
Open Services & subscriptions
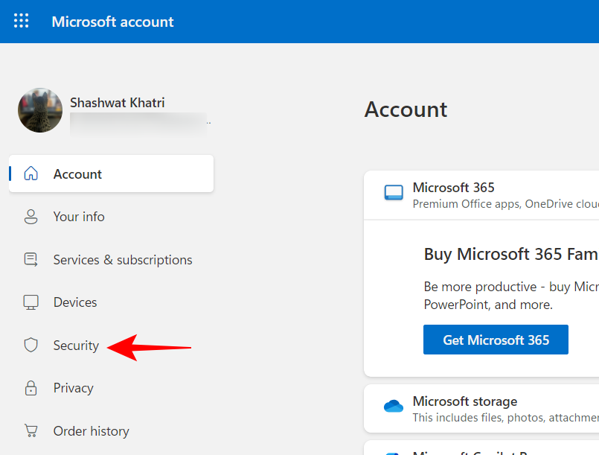click(x=123, y=260)
